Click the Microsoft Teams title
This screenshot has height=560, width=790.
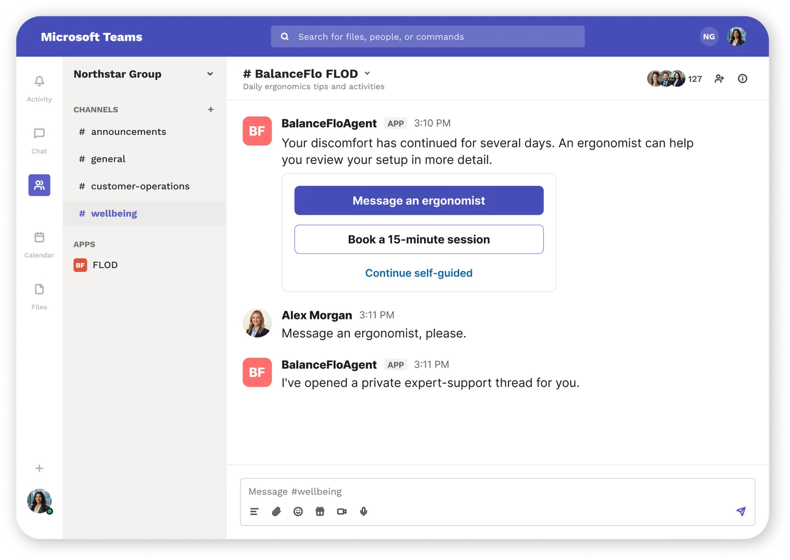(91, 37)
